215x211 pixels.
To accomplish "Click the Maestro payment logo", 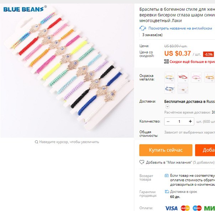I will 197,208.
